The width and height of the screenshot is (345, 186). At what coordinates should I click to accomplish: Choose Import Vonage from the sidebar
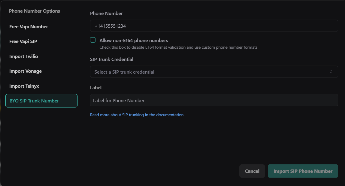tap(26, 71)
